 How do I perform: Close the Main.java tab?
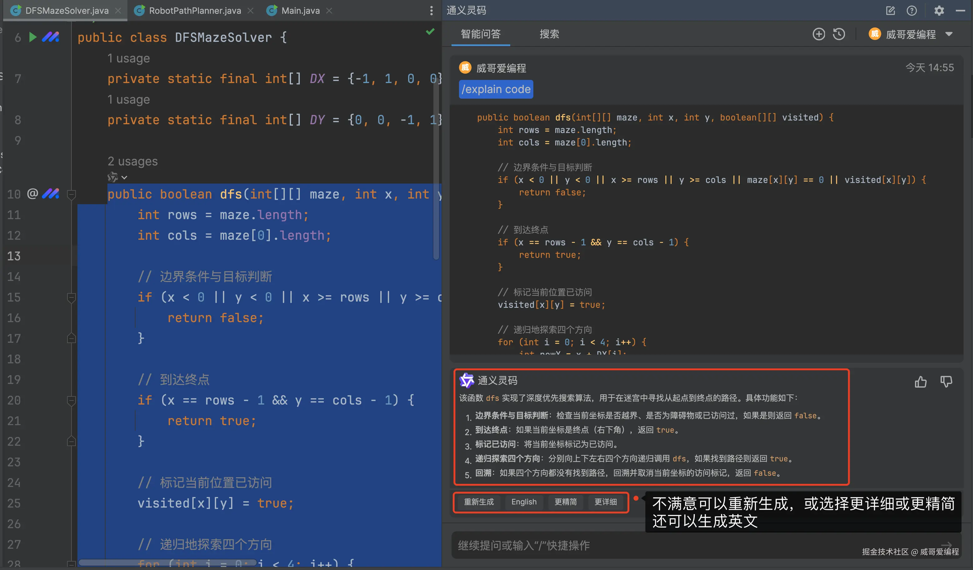[x=329, y=11]
